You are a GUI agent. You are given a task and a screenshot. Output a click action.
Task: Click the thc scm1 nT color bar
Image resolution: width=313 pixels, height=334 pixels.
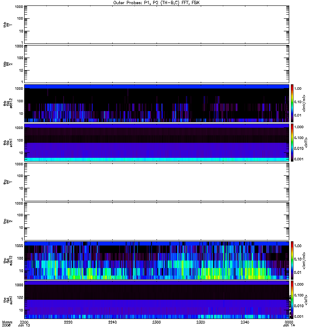(x=292, y=300)
